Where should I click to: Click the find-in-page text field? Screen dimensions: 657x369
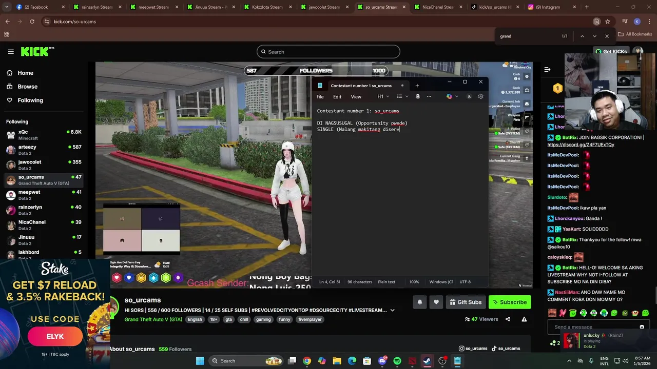(529, 36)
